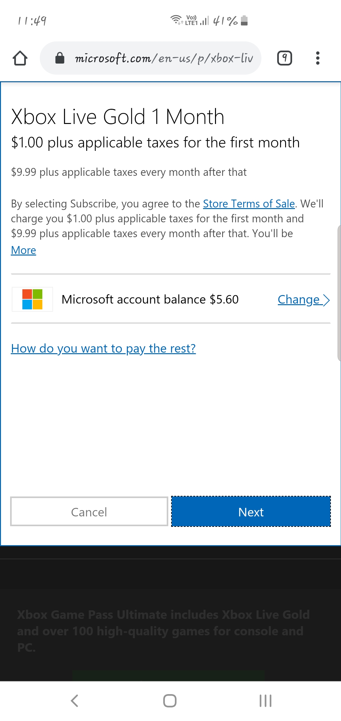
Task: Open the recent apps overview button
Action: [265, 701]
